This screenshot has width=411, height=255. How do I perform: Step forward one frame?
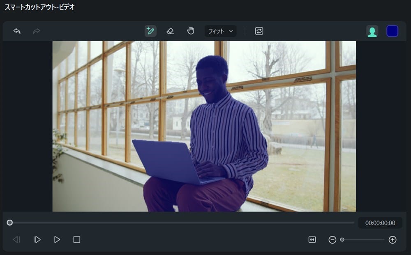[x=37, y=239]
